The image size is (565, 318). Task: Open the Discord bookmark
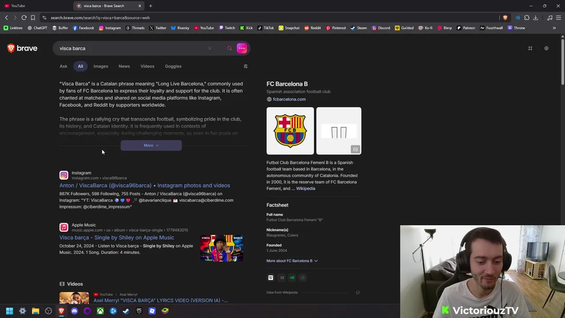point(381,28)
